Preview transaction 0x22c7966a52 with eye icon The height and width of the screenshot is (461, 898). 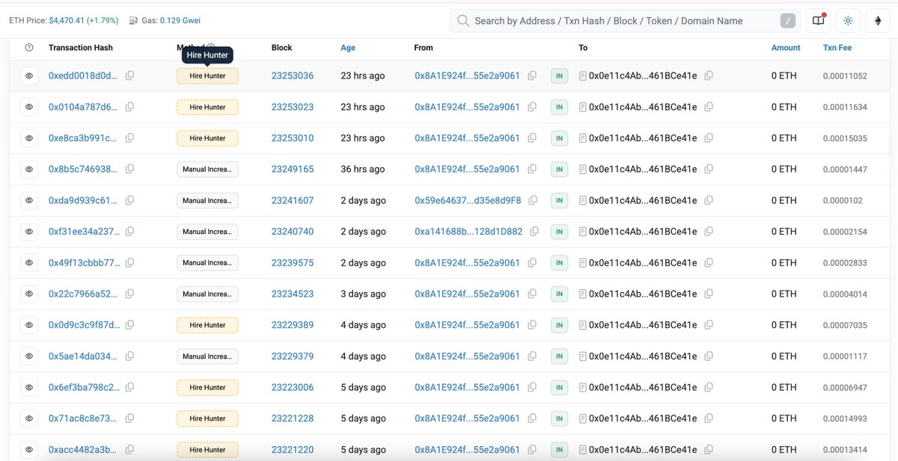click(x=29, y=294)
